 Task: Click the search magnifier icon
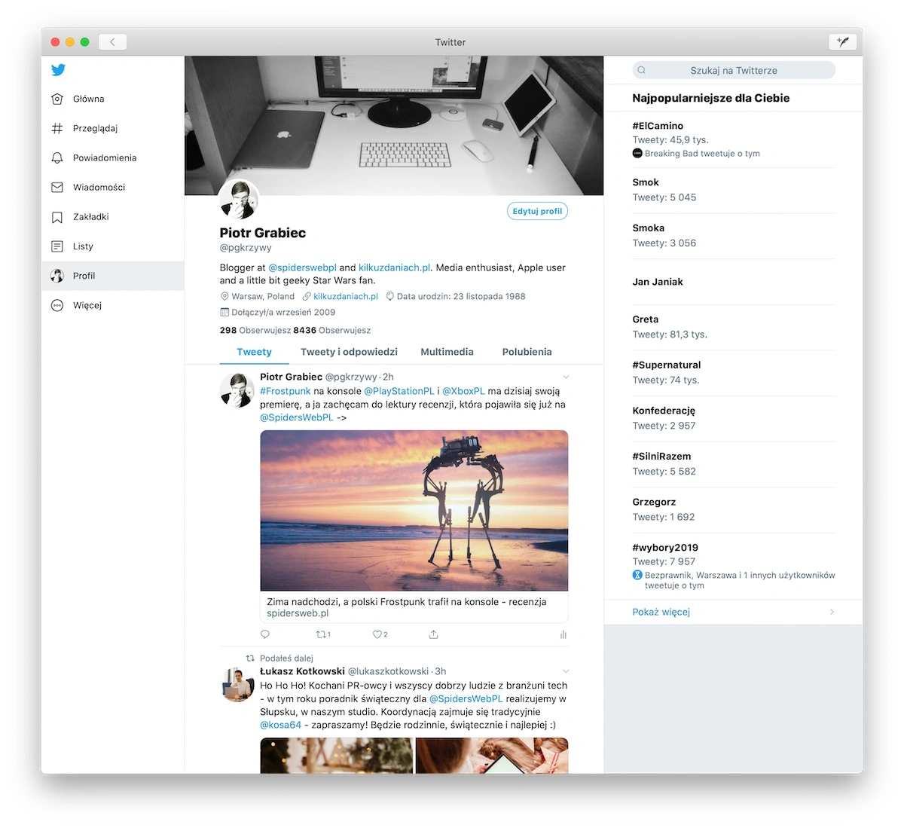click(642, 70)
